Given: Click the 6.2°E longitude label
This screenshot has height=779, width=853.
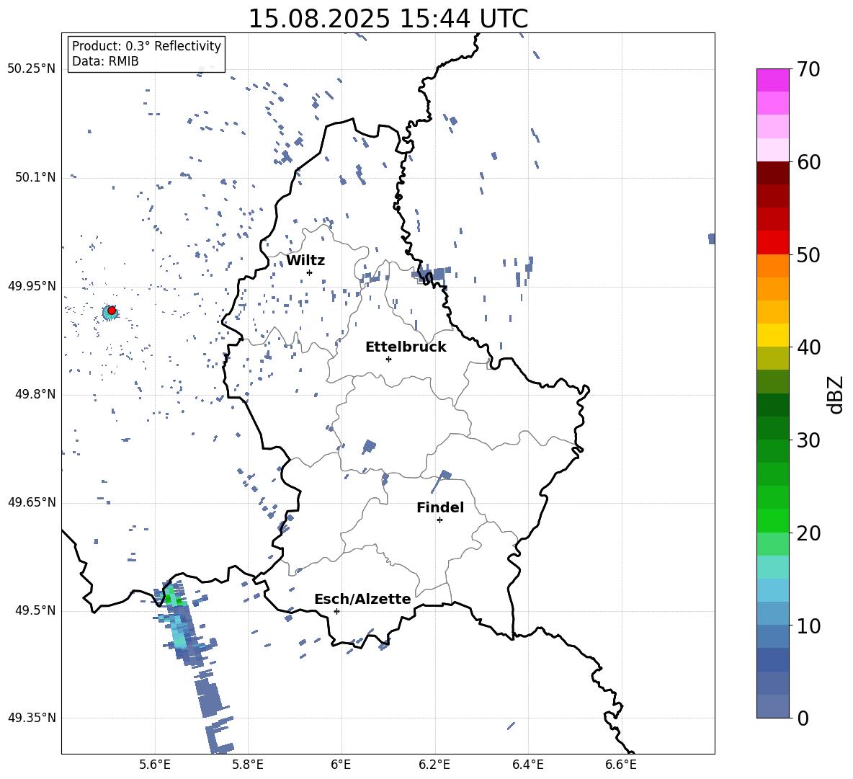Looking at the screenshot, I should click(x=434, y=765).
